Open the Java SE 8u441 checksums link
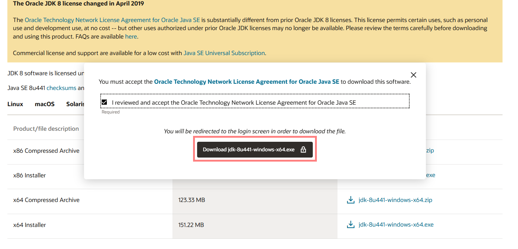Screen dimensions: 518x249 (61, 88)
